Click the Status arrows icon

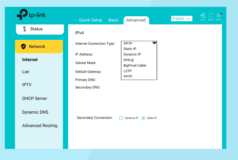tap(24, 29)
